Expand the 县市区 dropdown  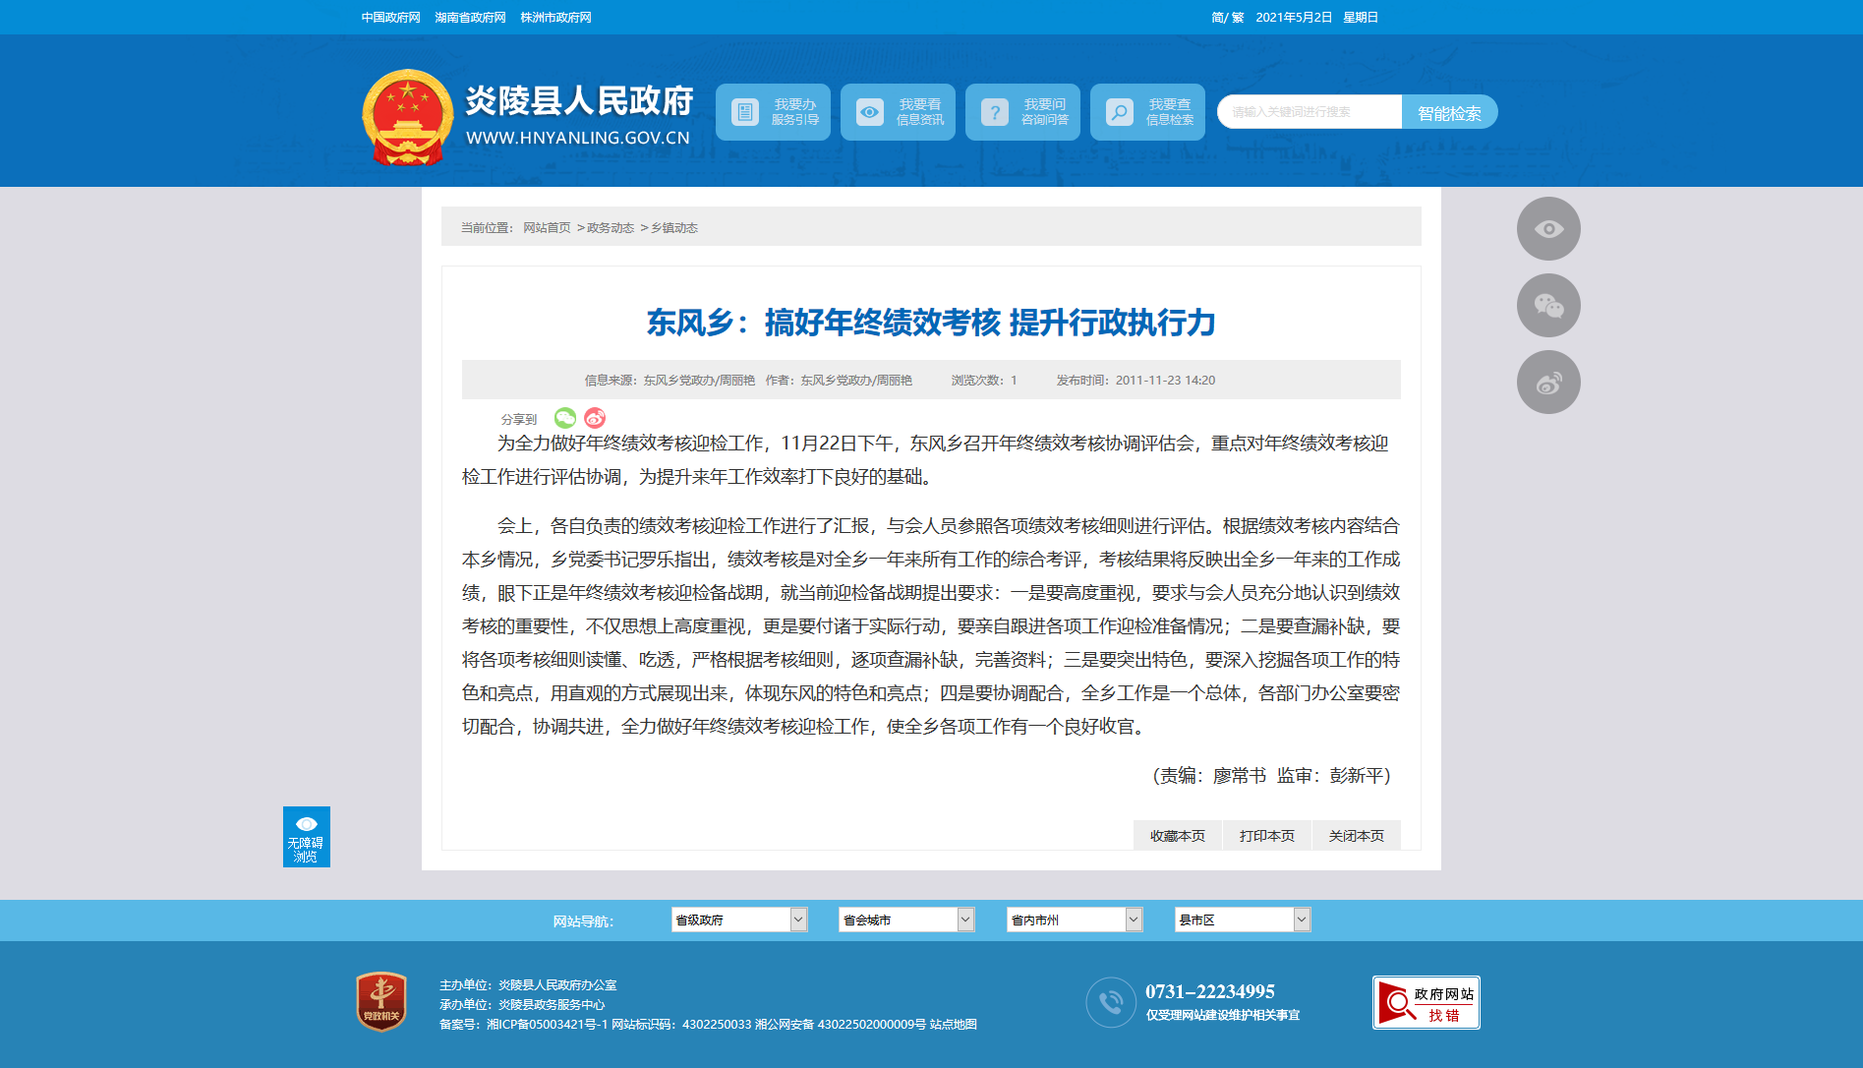[1242, 920]
